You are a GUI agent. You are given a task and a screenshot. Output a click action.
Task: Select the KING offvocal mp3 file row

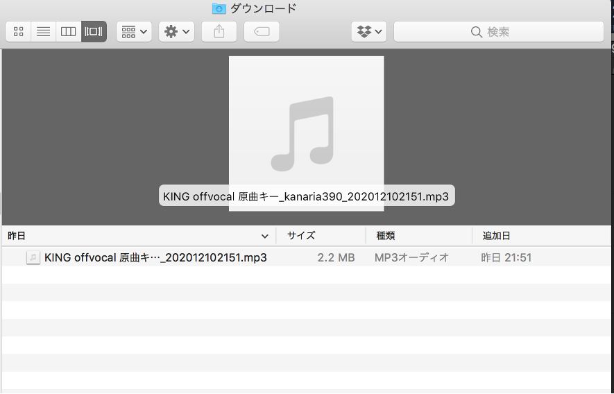pos(306,257)
